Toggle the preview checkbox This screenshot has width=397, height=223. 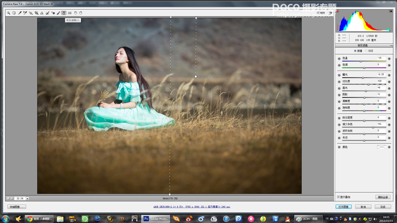tap(319, 13)
